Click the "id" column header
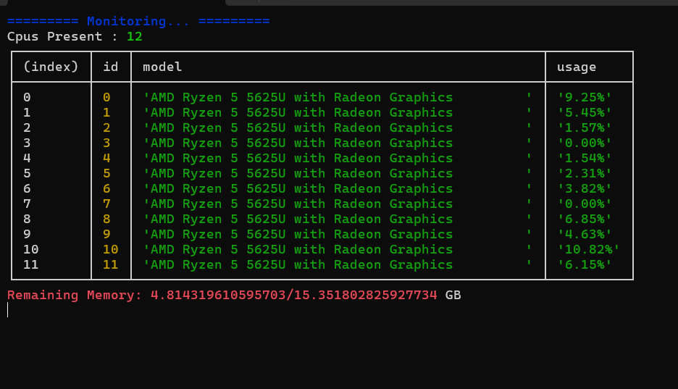The image size is (678, 389). (111, 67)
